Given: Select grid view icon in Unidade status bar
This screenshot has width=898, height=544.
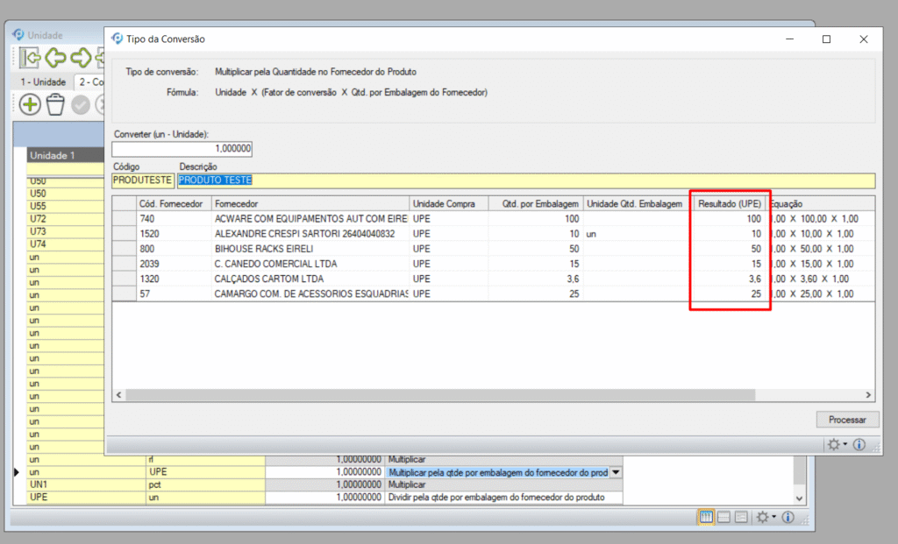Looking at the screenshot, I should [706, 518].
